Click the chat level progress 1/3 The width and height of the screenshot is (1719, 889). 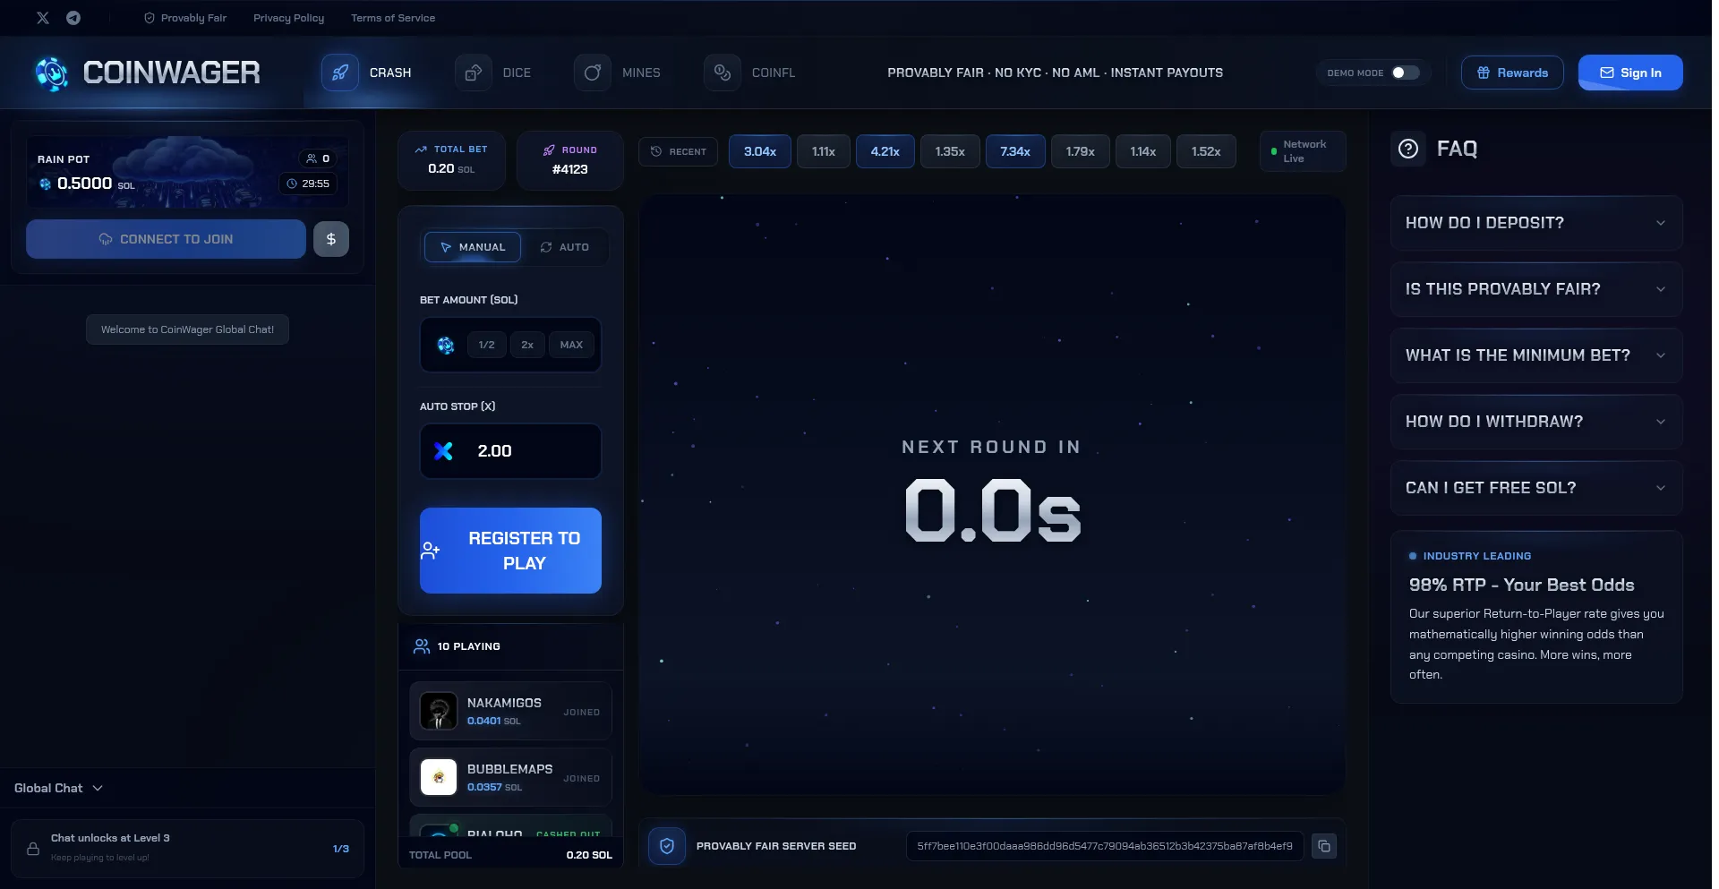point(341,849)
